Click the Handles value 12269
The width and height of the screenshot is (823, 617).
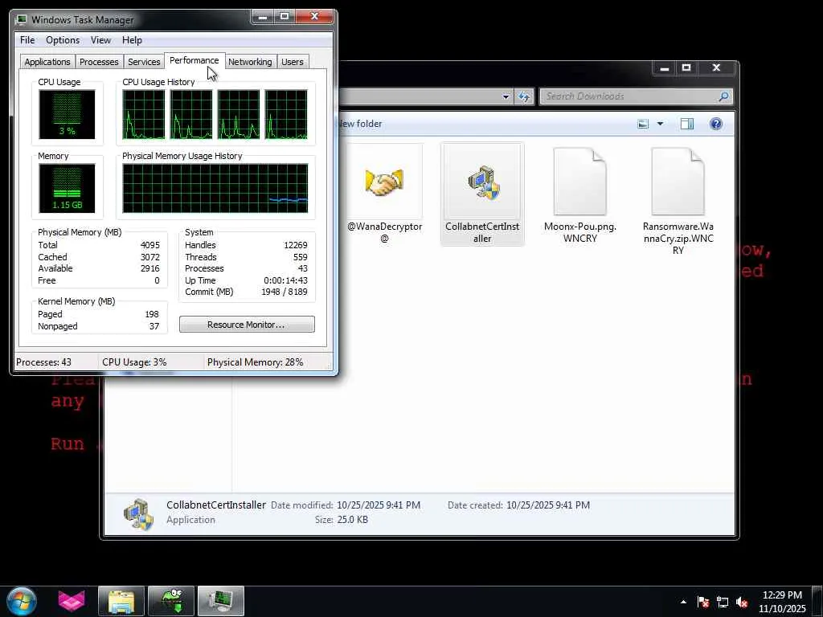296,245
